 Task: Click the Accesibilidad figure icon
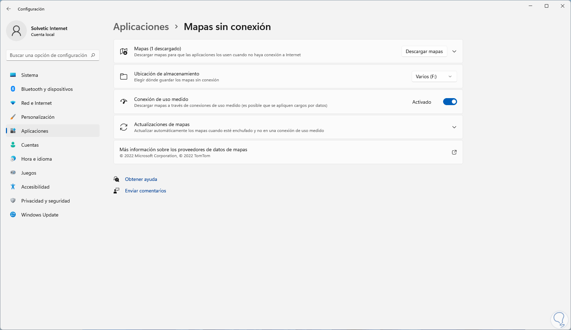point(13,187)
